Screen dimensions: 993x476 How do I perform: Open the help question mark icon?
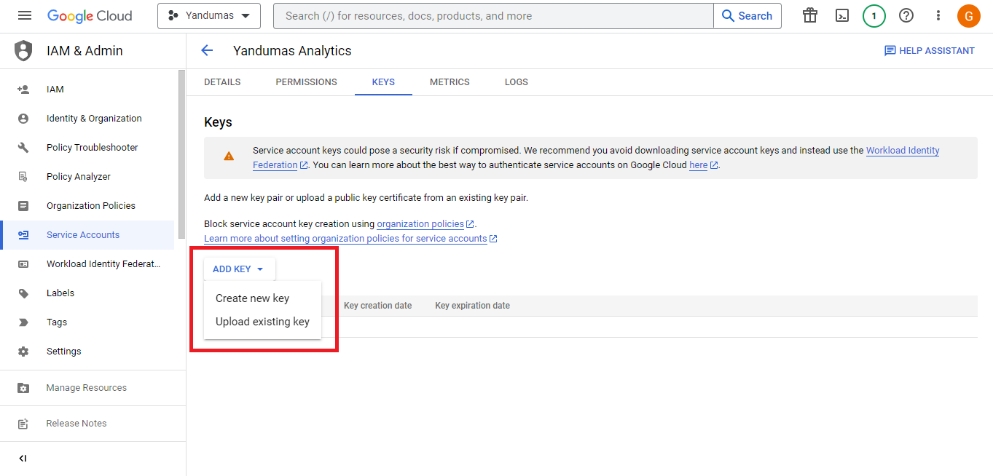pyautogui.click(x=906, y=16)
